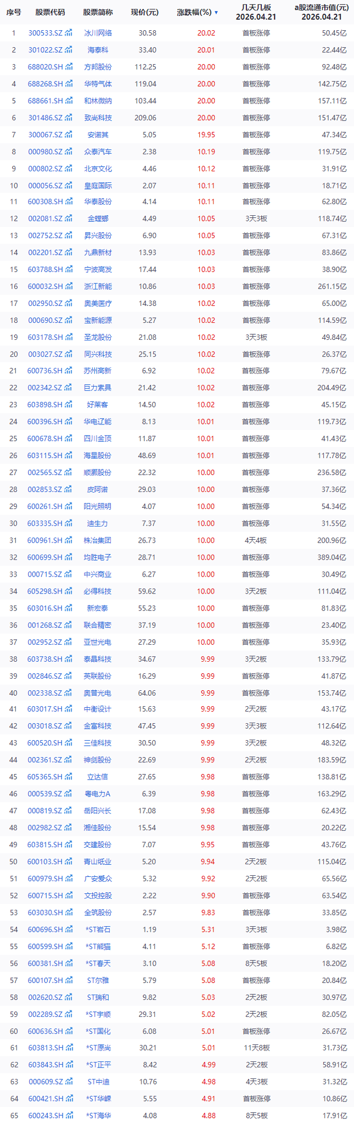Open the stock code link 301022.SZ

[x=45, y=50]
